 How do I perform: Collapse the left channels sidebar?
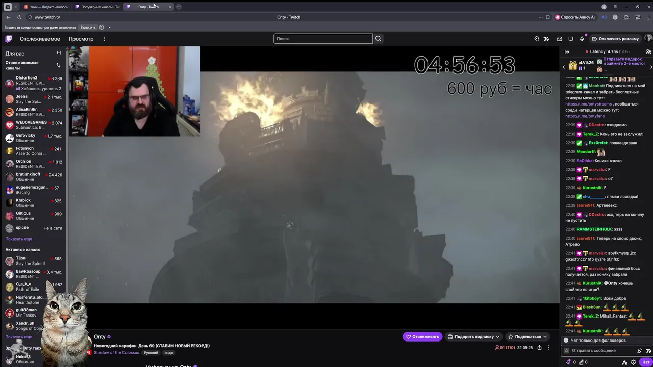pos(59,53)
